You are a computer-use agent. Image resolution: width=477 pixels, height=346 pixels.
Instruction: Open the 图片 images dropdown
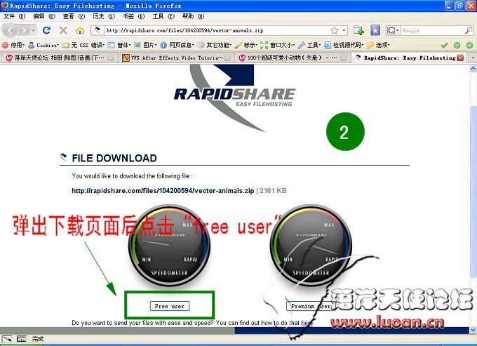(145, 45)
